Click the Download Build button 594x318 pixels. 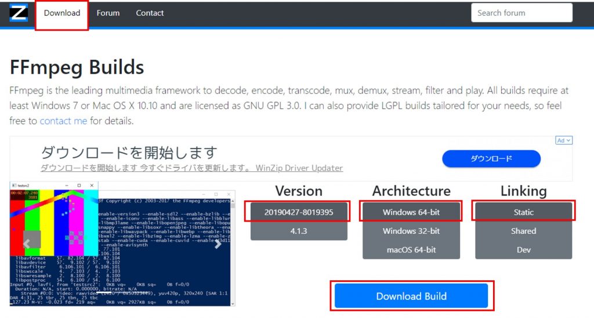click(x=411, y=296)
